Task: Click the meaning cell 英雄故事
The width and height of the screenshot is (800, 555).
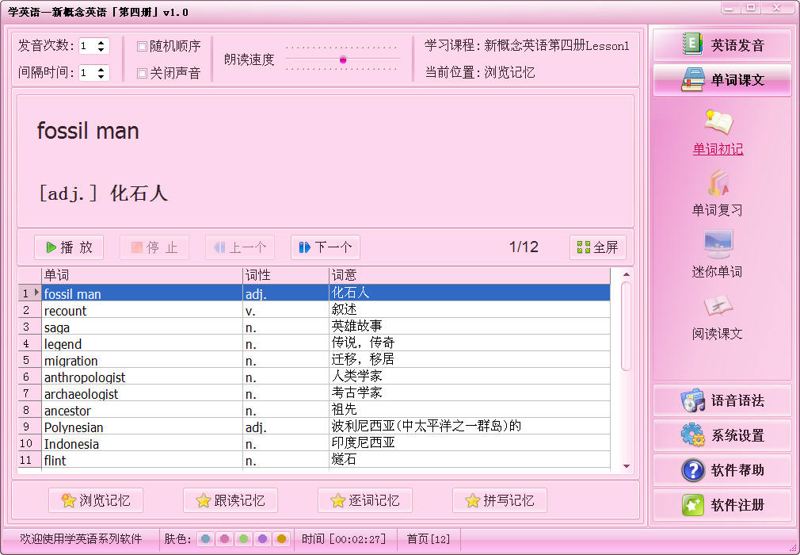Action: (x=470, y=327)
